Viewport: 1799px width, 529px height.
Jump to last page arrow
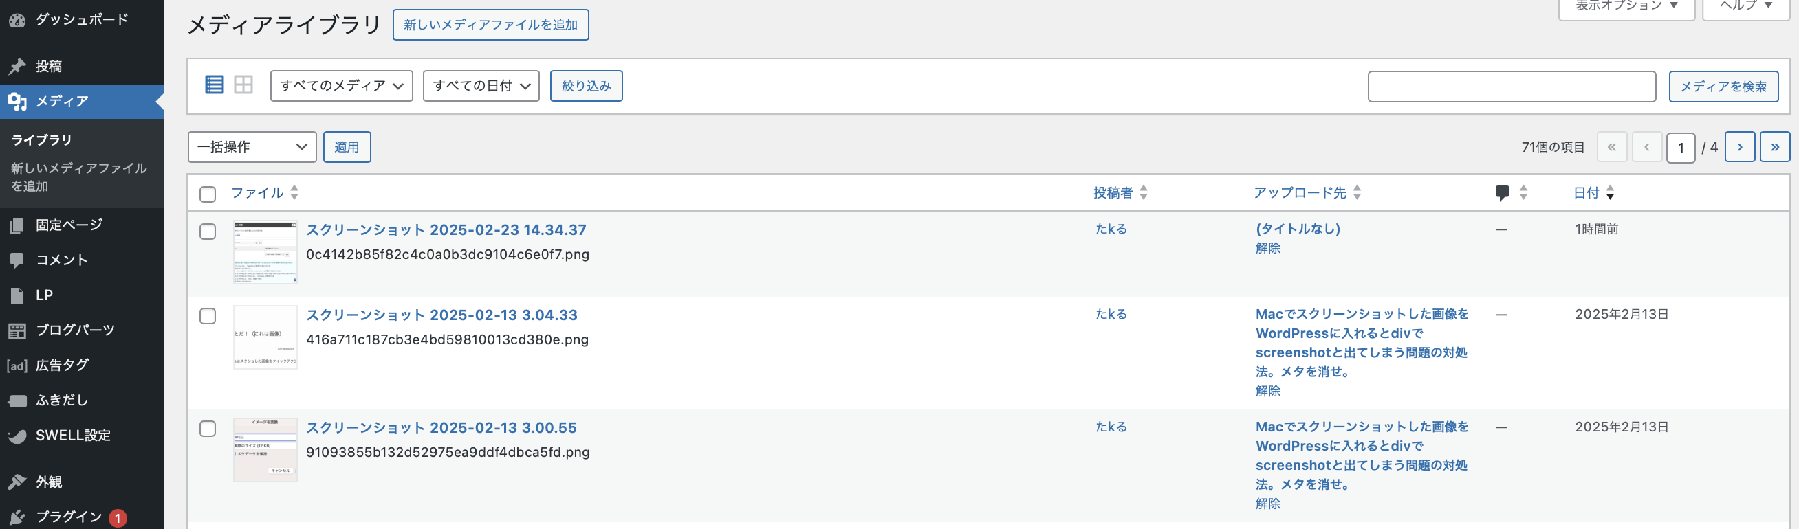1774,147
